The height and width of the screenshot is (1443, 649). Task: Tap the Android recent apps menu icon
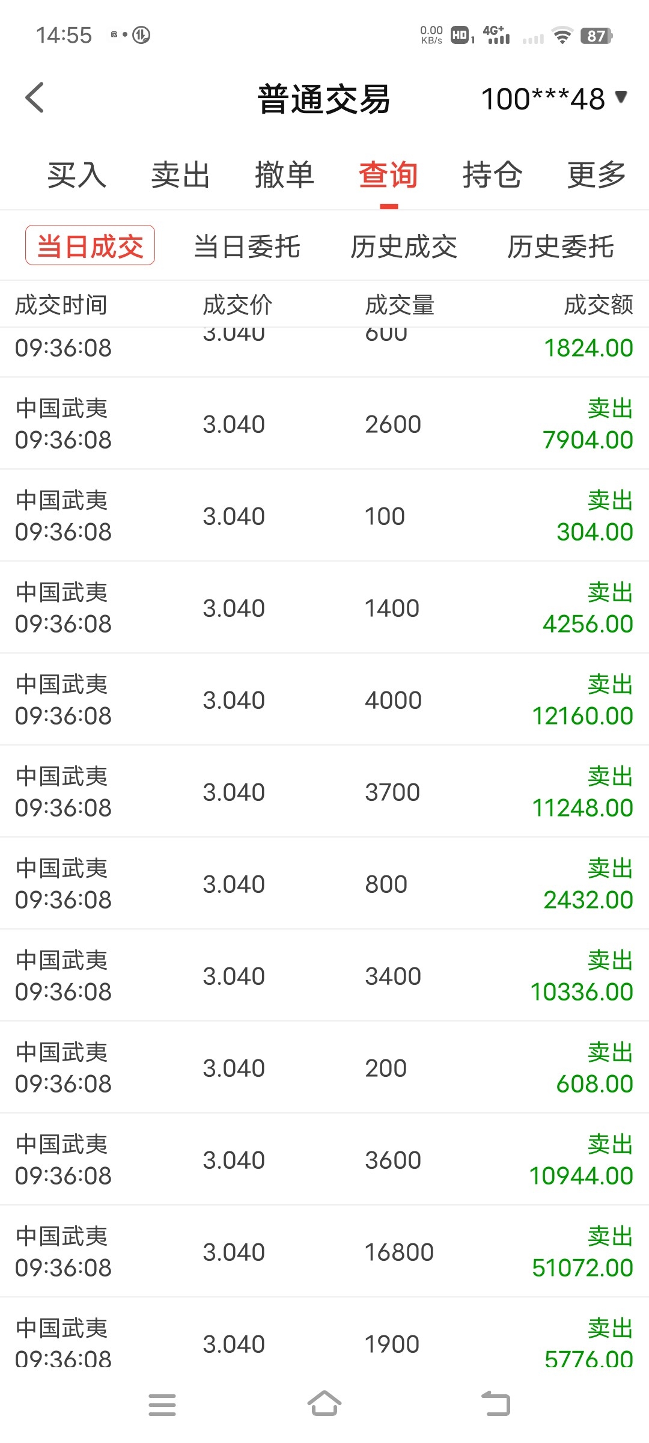(x=162, y=1405)
